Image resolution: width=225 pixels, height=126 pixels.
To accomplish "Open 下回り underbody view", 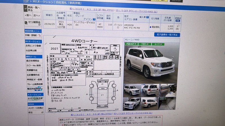I will (145, 44).
